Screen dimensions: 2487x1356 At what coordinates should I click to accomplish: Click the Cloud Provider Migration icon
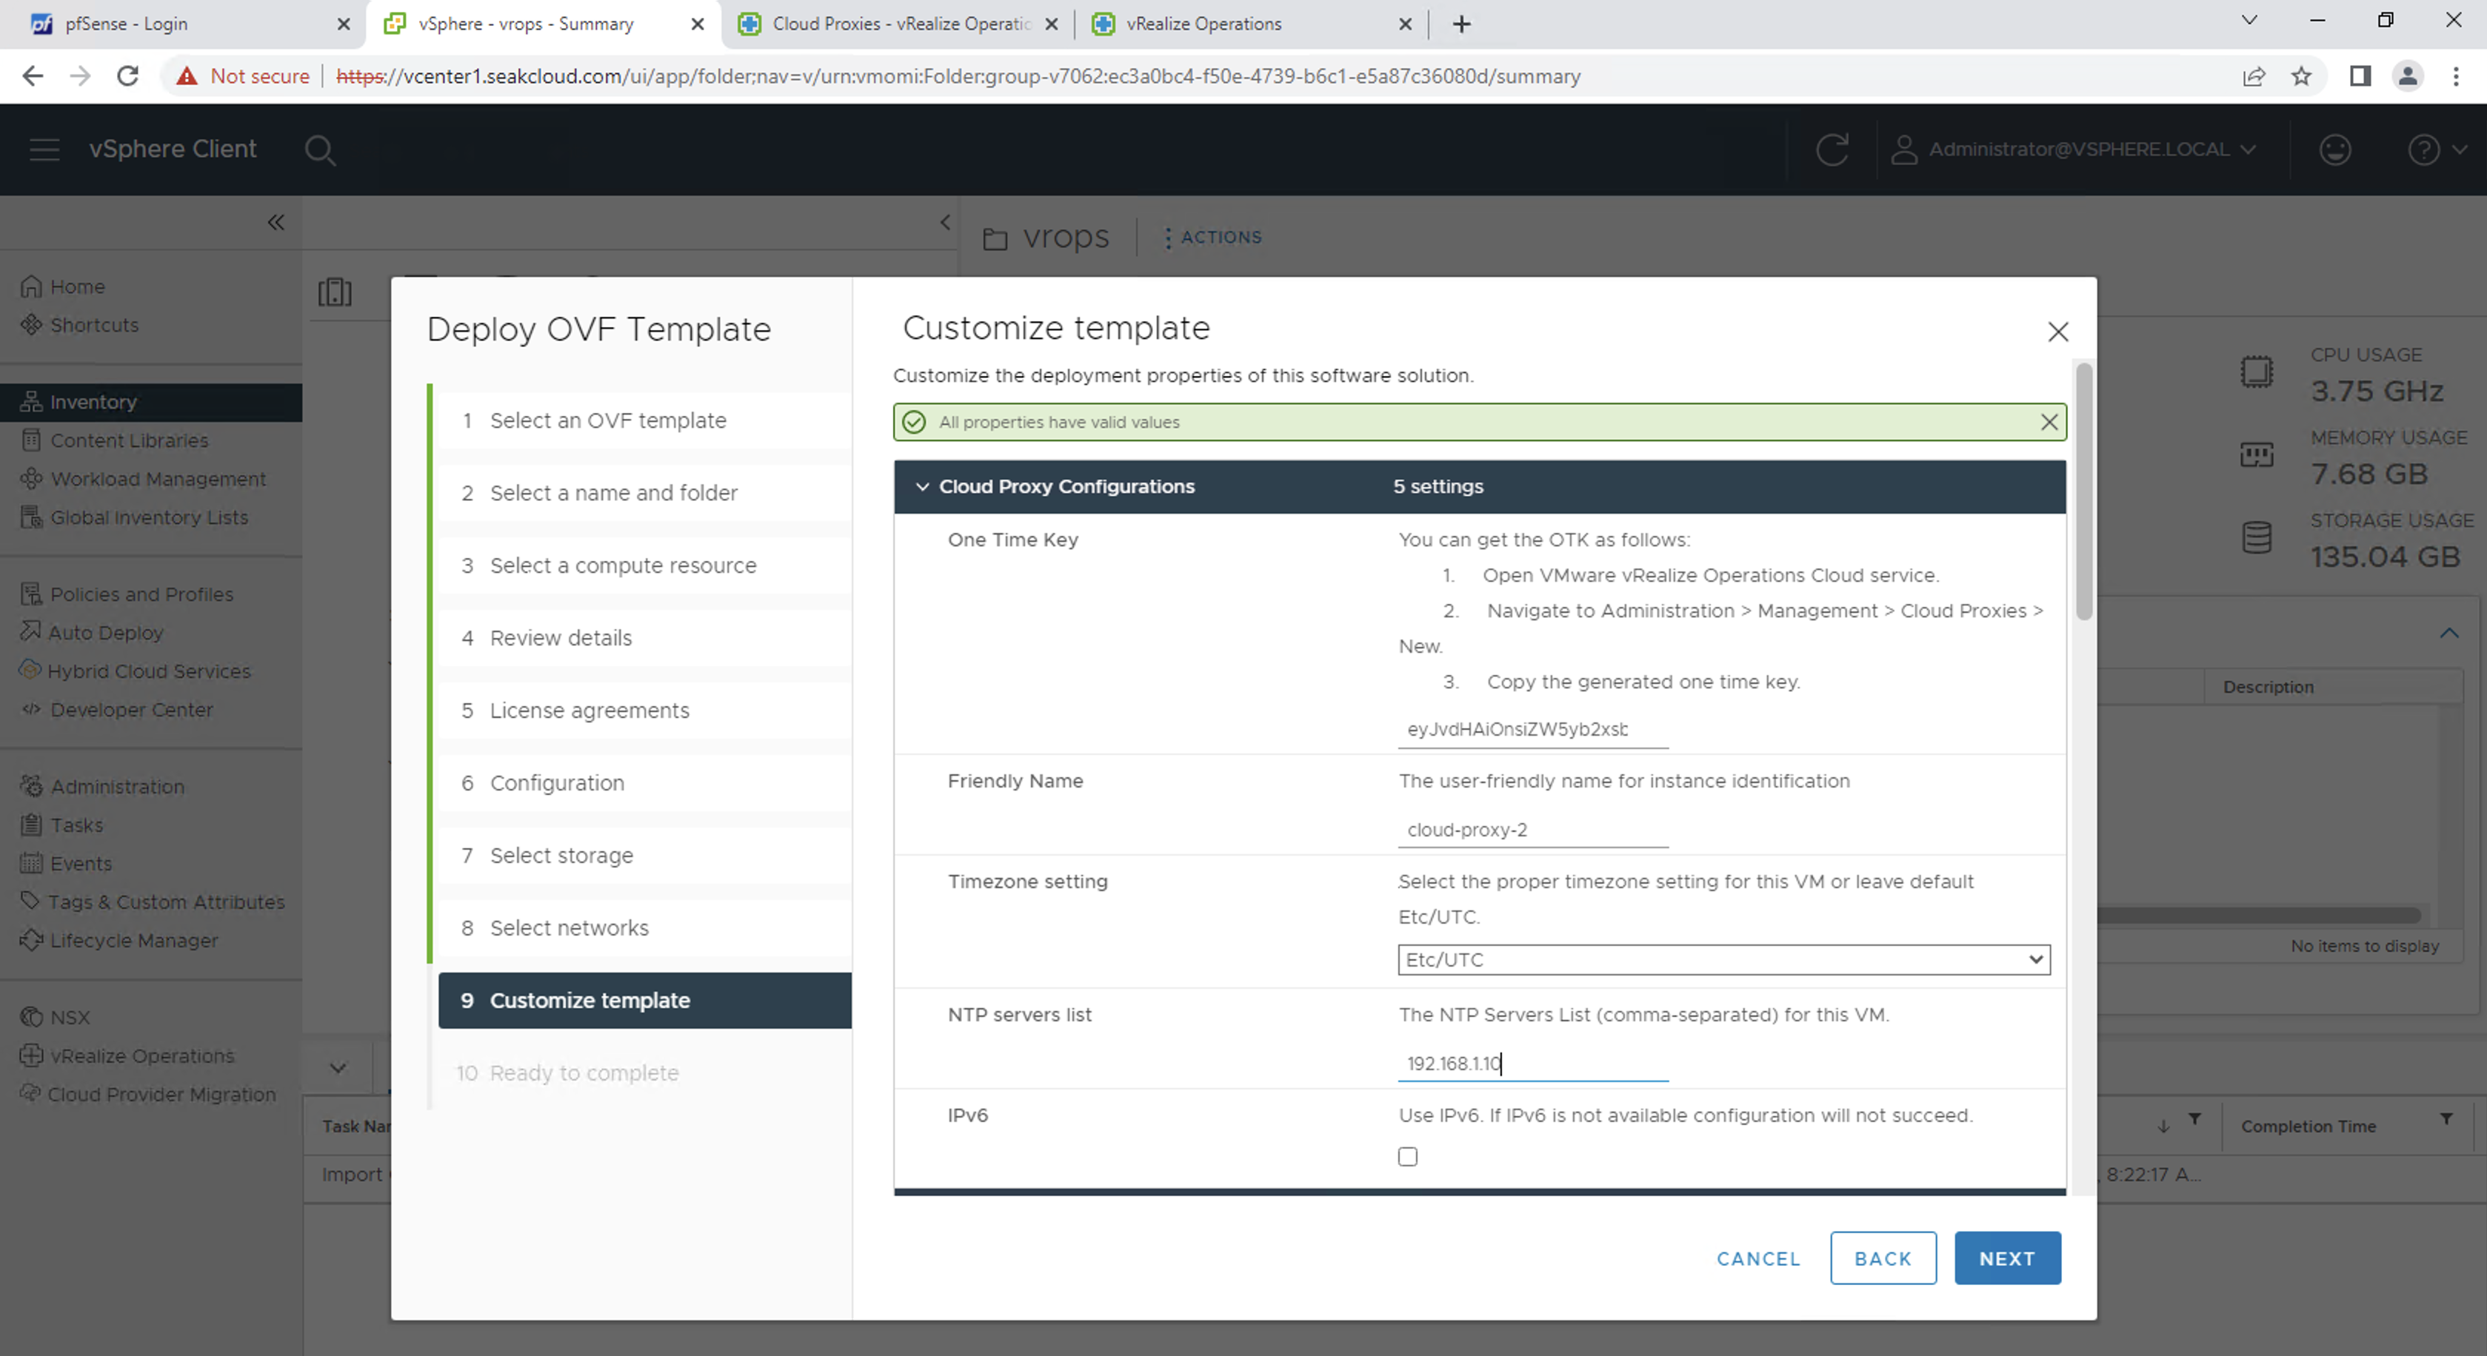point(31,1093)
